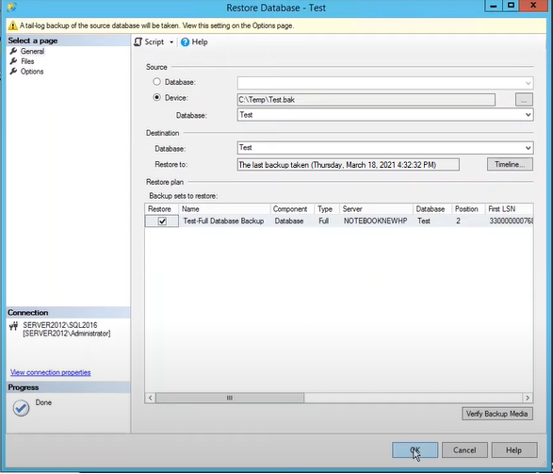Select the NOTEBOOKNEWHP server cell
The height and width of the screenshot is (474, 553).
376,221
